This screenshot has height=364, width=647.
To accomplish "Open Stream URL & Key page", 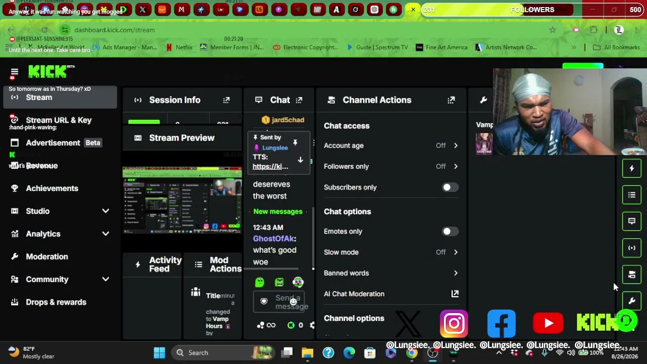I will pyautogui.click(x=60, y=120).
